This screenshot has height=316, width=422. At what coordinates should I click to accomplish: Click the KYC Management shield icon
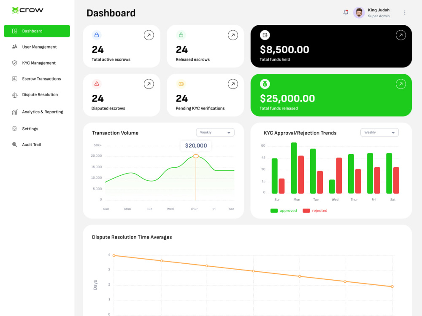(x=14, y=63)
